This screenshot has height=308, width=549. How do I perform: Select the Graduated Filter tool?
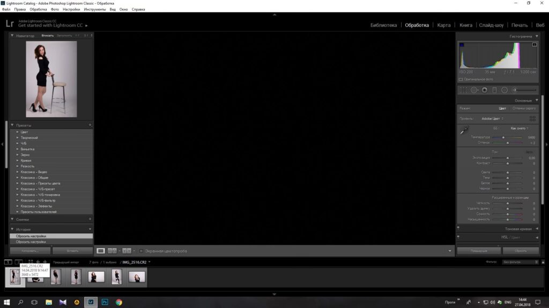(x=494, y=90)
